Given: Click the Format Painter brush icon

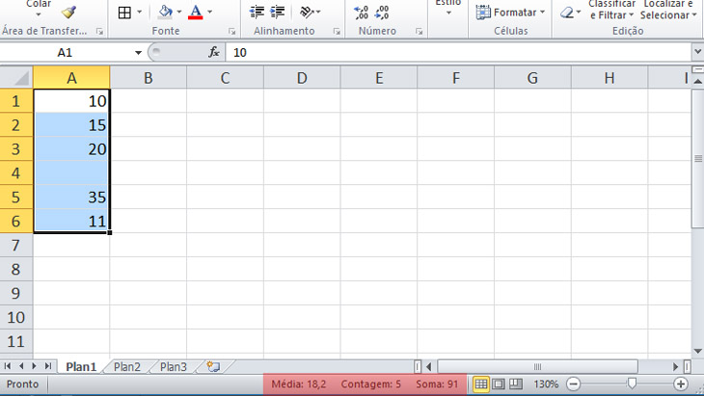Looking at the screenshot, I should point(68,12).
